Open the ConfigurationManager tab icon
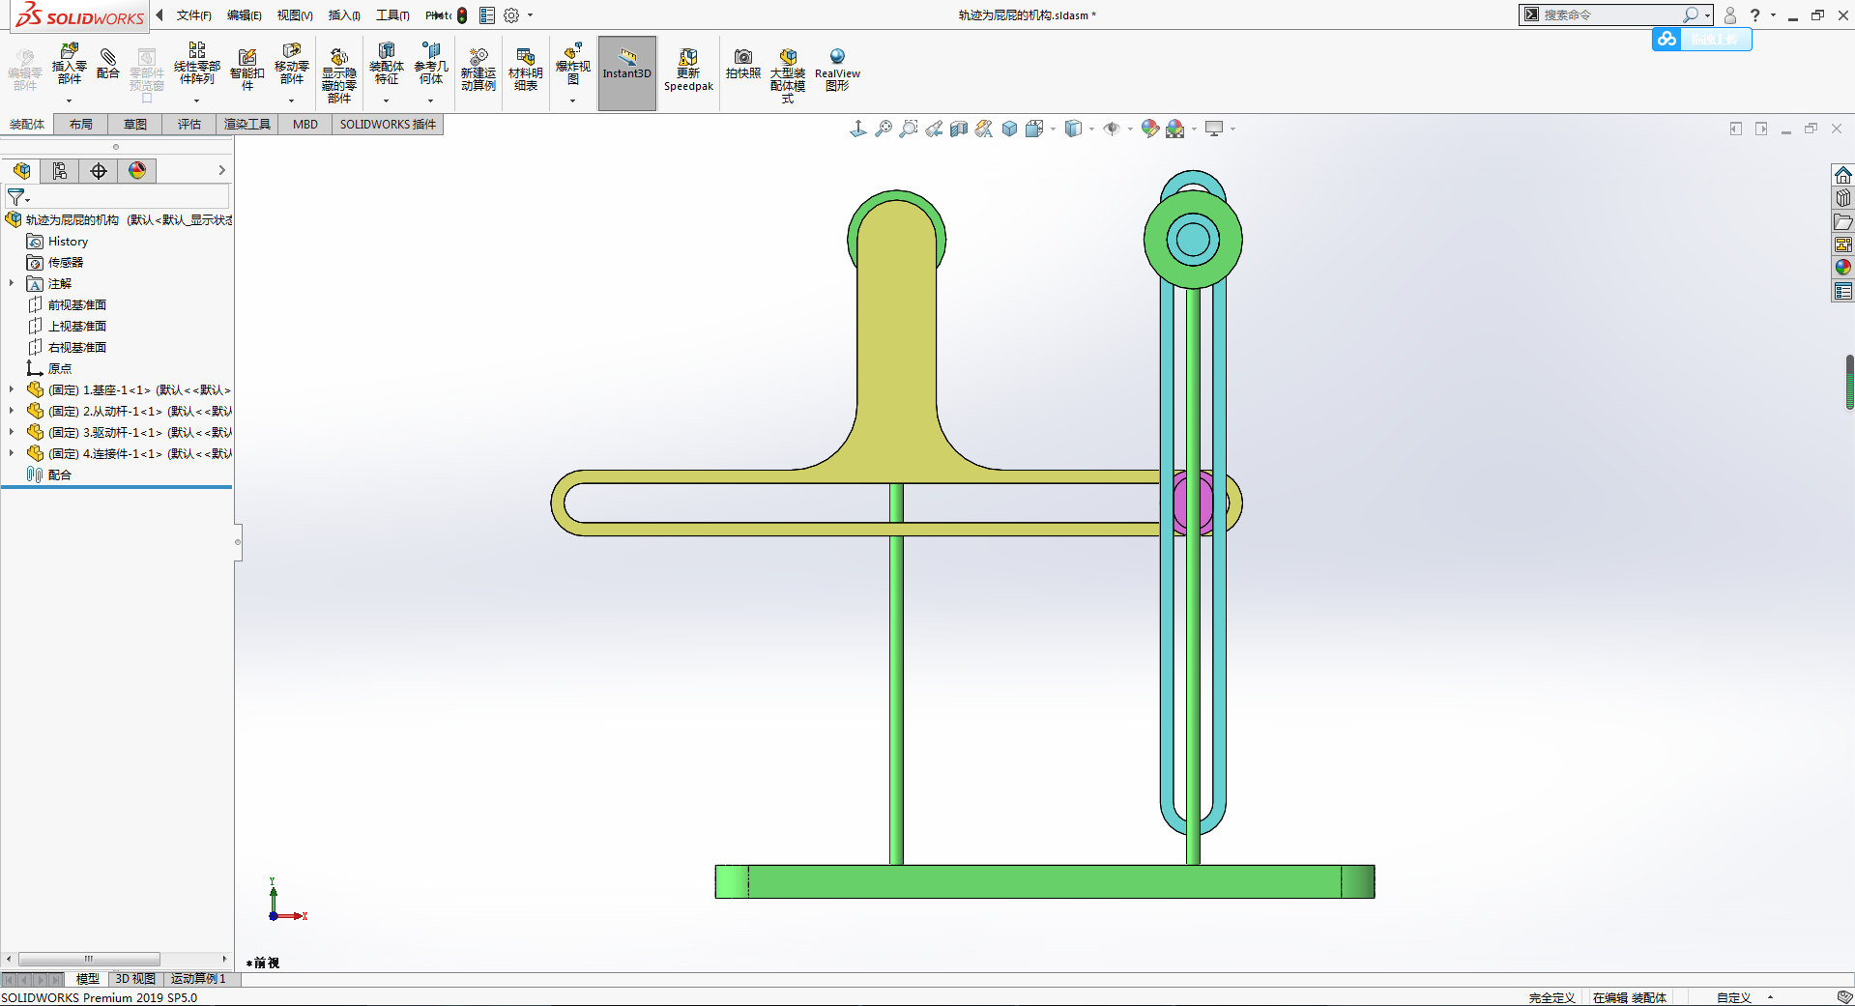This screenshot has width=1855, height=1006. coord(99,171)
